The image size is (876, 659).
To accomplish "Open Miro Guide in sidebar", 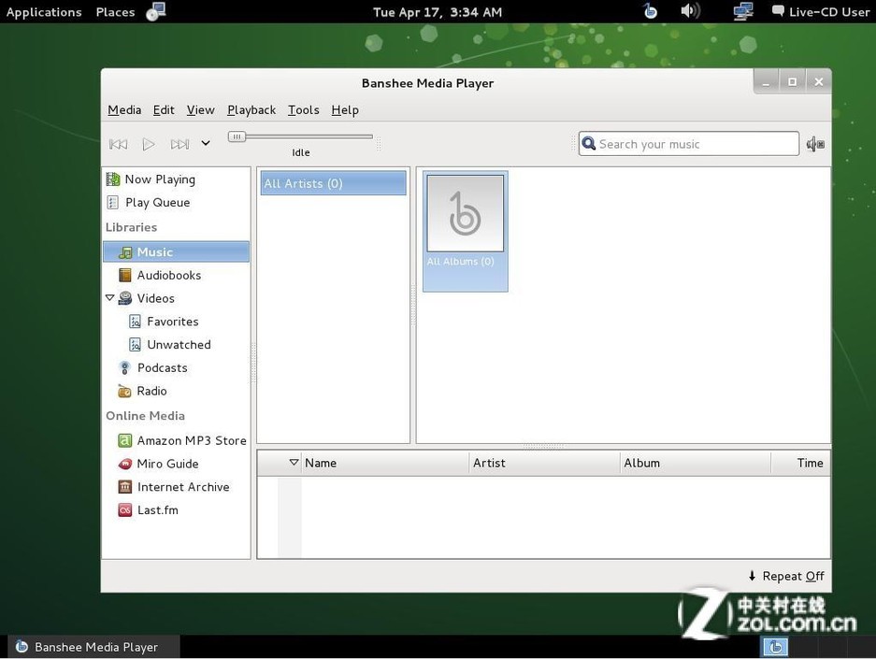I will tap(167, 464).
